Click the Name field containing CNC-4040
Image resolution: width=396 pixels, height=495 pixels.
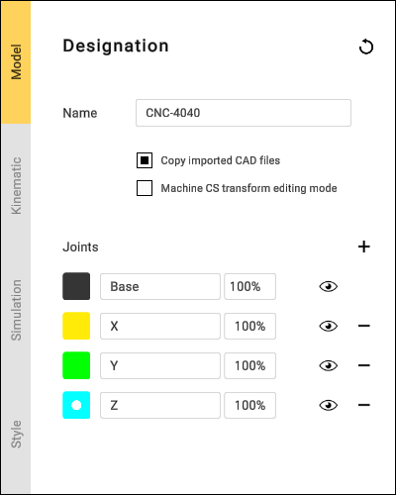coord(244,113)
